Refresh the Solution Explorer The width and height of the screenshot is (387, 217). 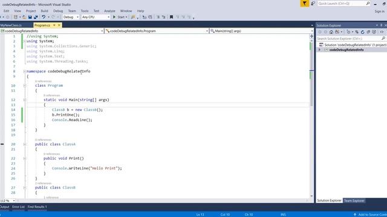point(363,32)
